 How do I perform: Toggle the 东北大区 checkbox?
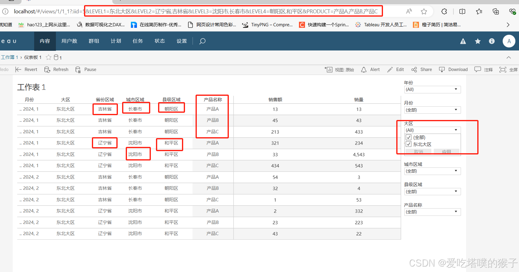click(409, 144)
